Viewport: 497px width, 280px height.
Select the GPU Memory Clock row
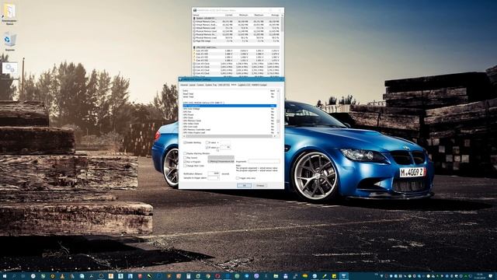(229, 121)
